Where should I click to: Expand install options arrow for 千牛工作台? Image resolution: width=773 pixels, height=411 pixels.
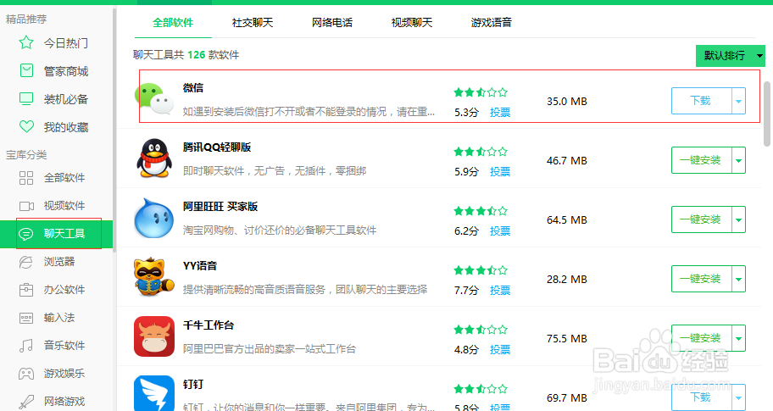tap(738, 338)
